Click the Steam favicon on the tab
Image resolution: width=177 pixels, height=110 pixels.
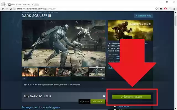(x=9, y=5)
